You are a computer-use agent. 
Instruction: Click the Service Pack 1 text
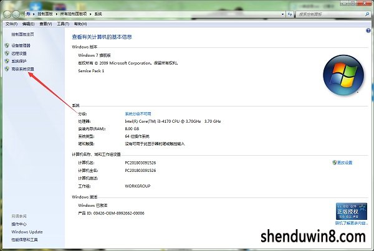click(91, 71)
